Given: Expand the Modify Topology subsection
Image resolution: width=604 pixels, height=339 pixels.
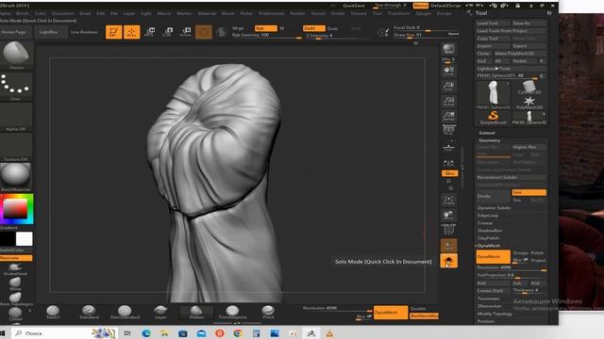Looking at the screenshot, I should click(495, 314).
